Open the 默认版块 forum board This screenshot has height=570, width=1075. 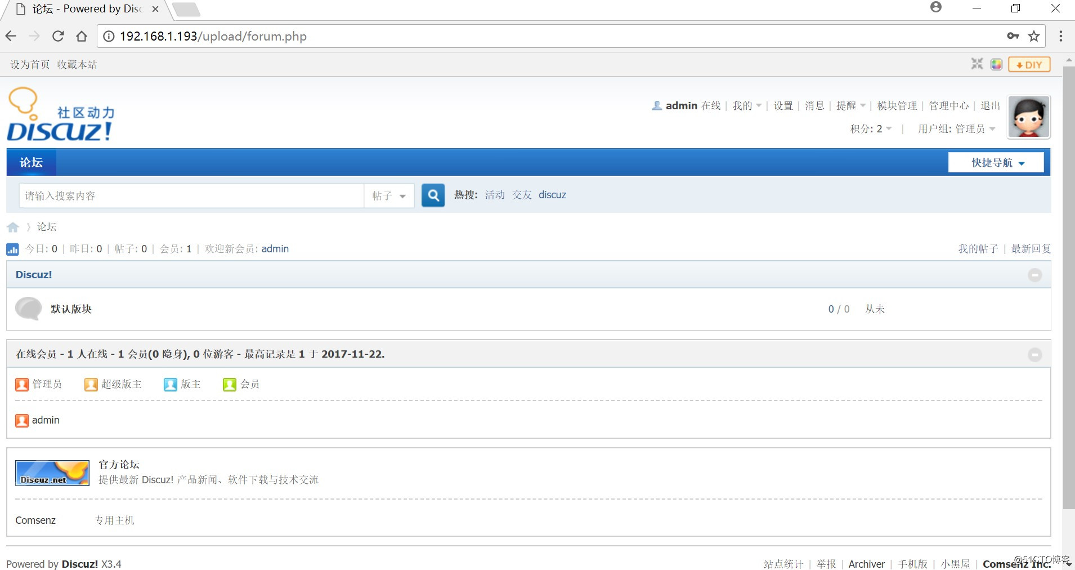[x=71, y=309]
